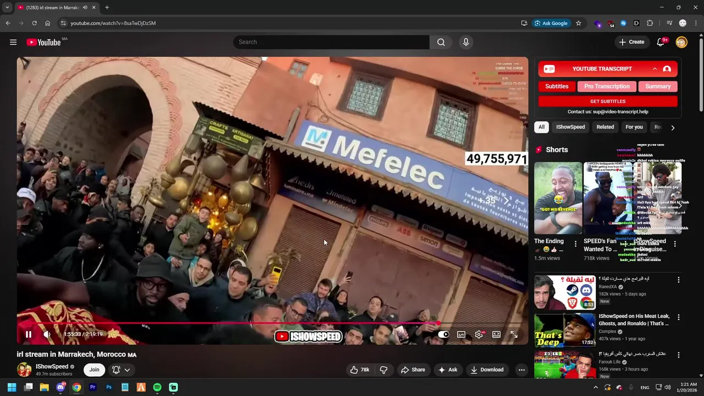Reload the page in Chrome
The width and height of the screenshot is (704, 396).
[x=34, y=23]
